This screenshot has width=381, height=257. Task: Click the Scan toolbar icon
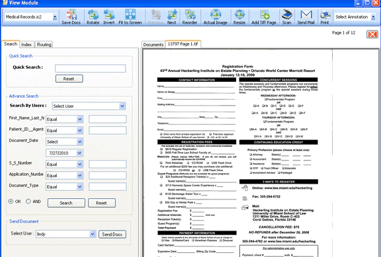coord(286,17)
